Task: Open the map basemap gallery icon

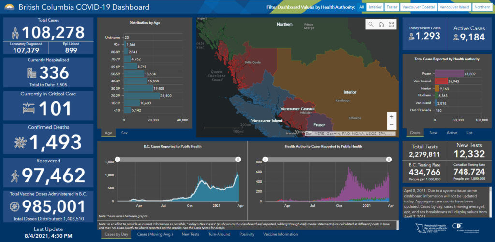Action: (x=391, y=24)
